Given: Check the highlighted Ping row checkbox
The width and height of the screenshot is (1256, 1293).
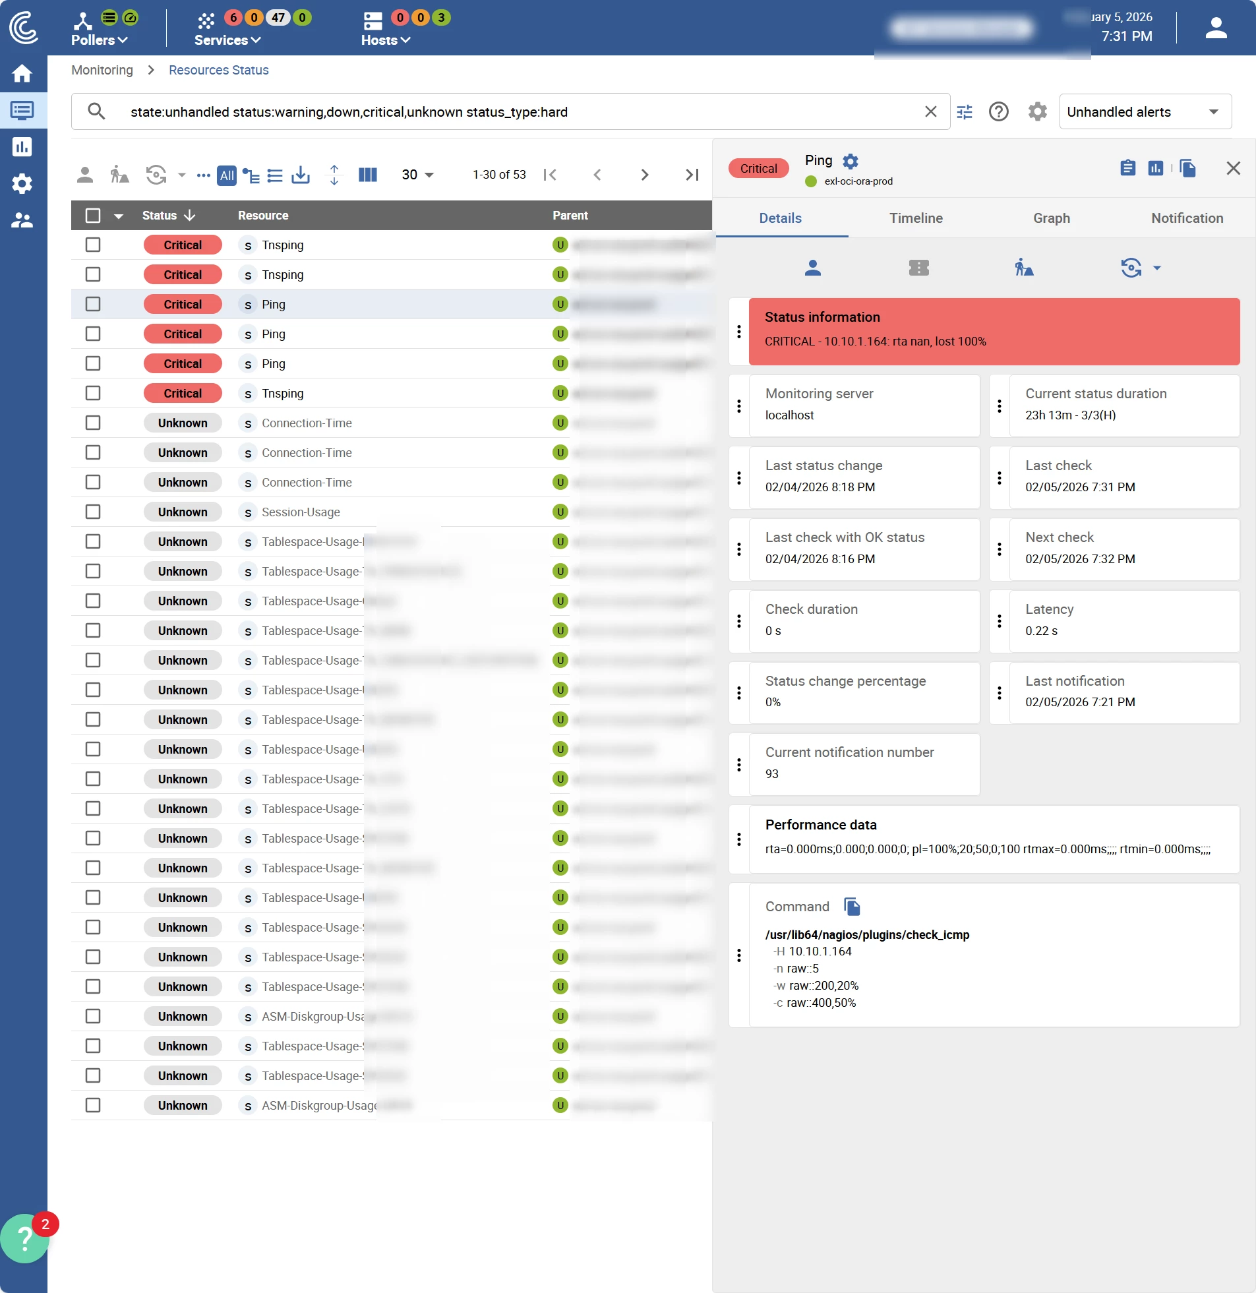Looking at the screenshot, I should pos(93,305).
